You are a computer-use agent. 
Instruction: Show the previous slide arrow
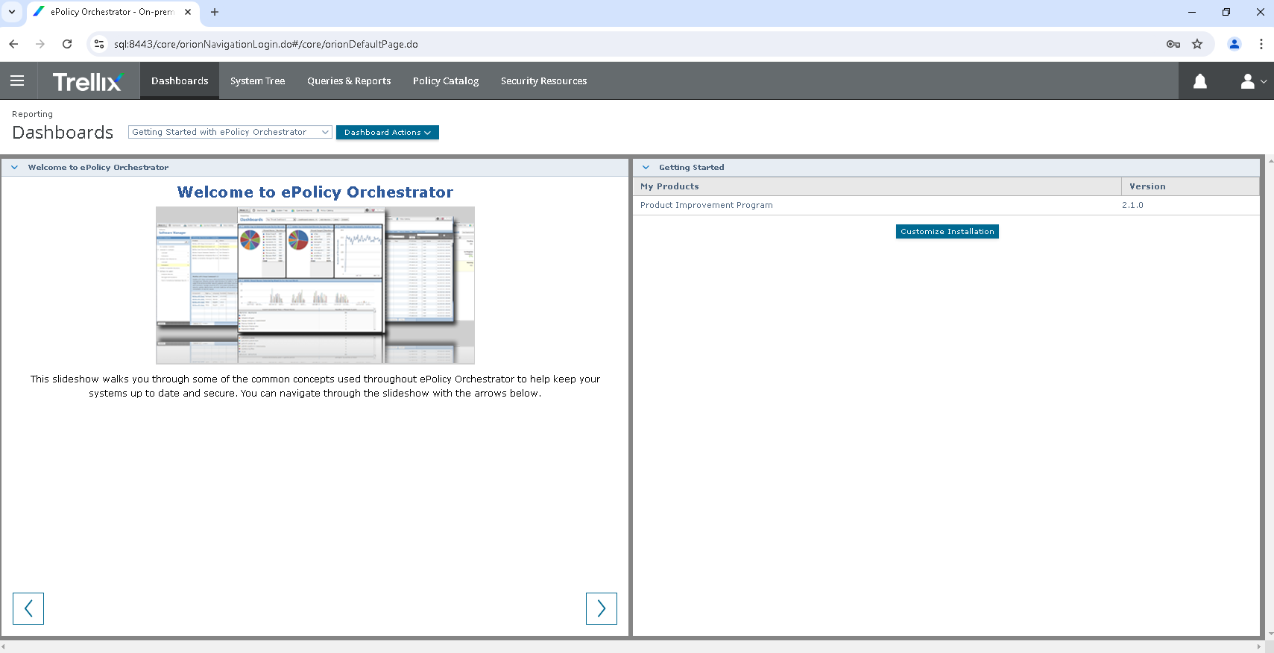pyautogui.click(x=28, y=608)
